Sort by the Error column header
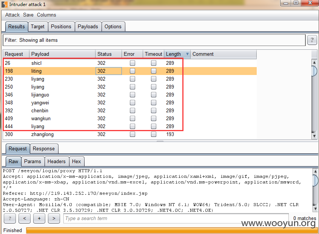This screenshot has width=319, height=234. (132, 54)
